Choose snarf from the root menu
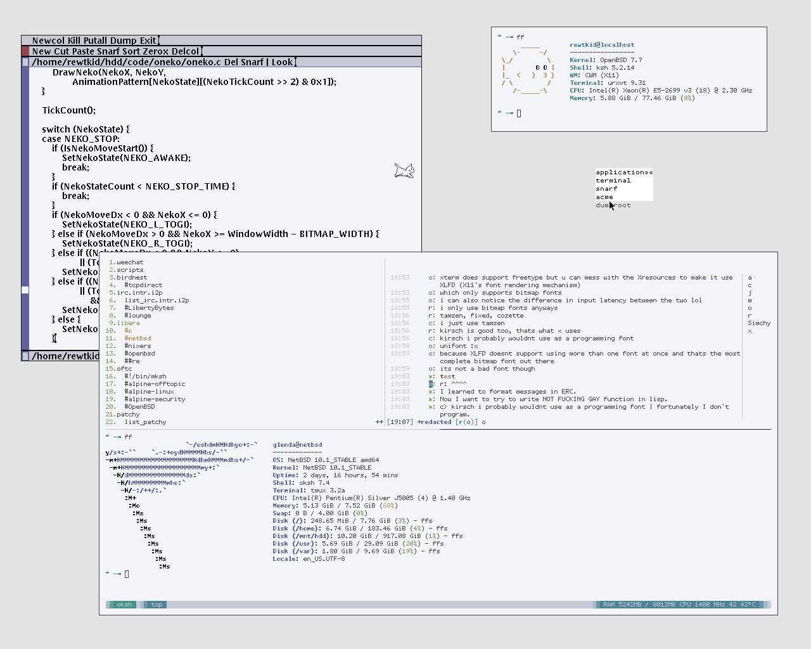This screenshot has height=649, width=811. pos(624,189)
